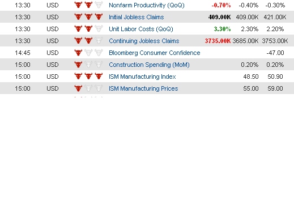Select the red -0.70% actual value

click(x=221, y=5)
